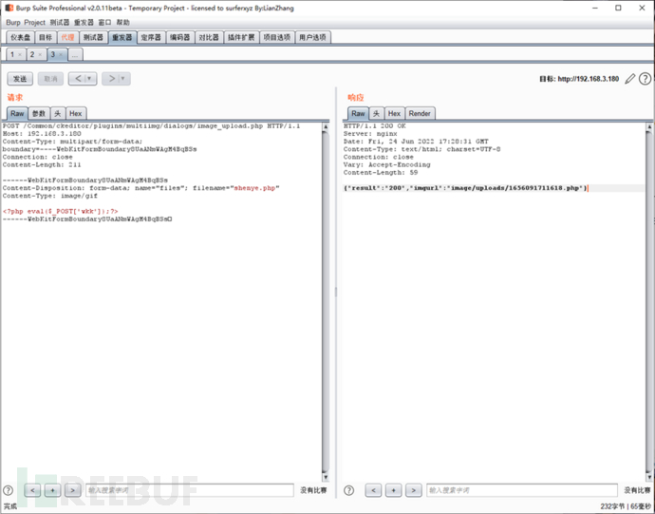This screenshot has width=655, height=514.
Task: Click response pane vertical scrollbar
Action: [649, 301]
